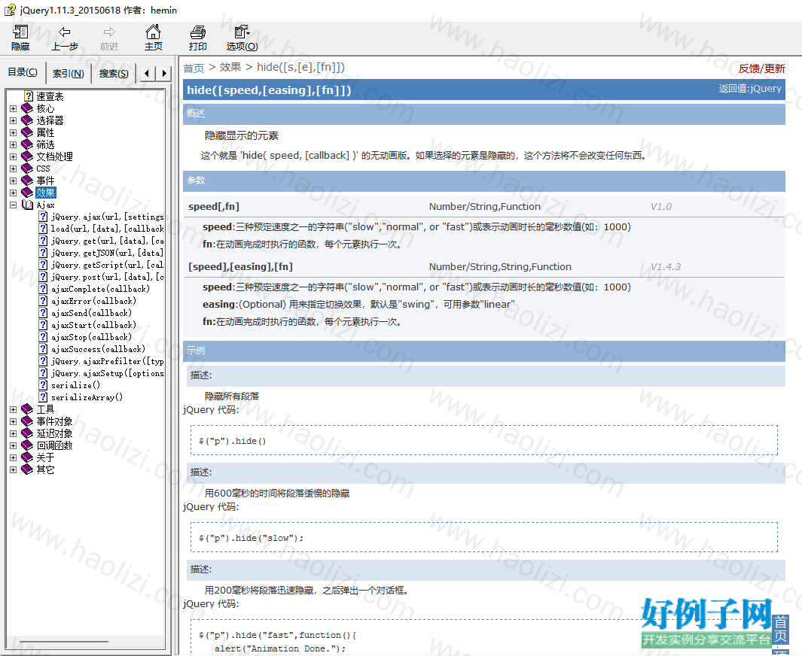
Task: Click the page icon beside ajaxError(callback)
Action: pyautogui.click(x=43, y=301)
